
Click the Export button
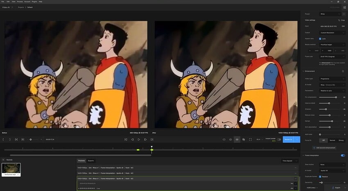click(x=336, y=188)
